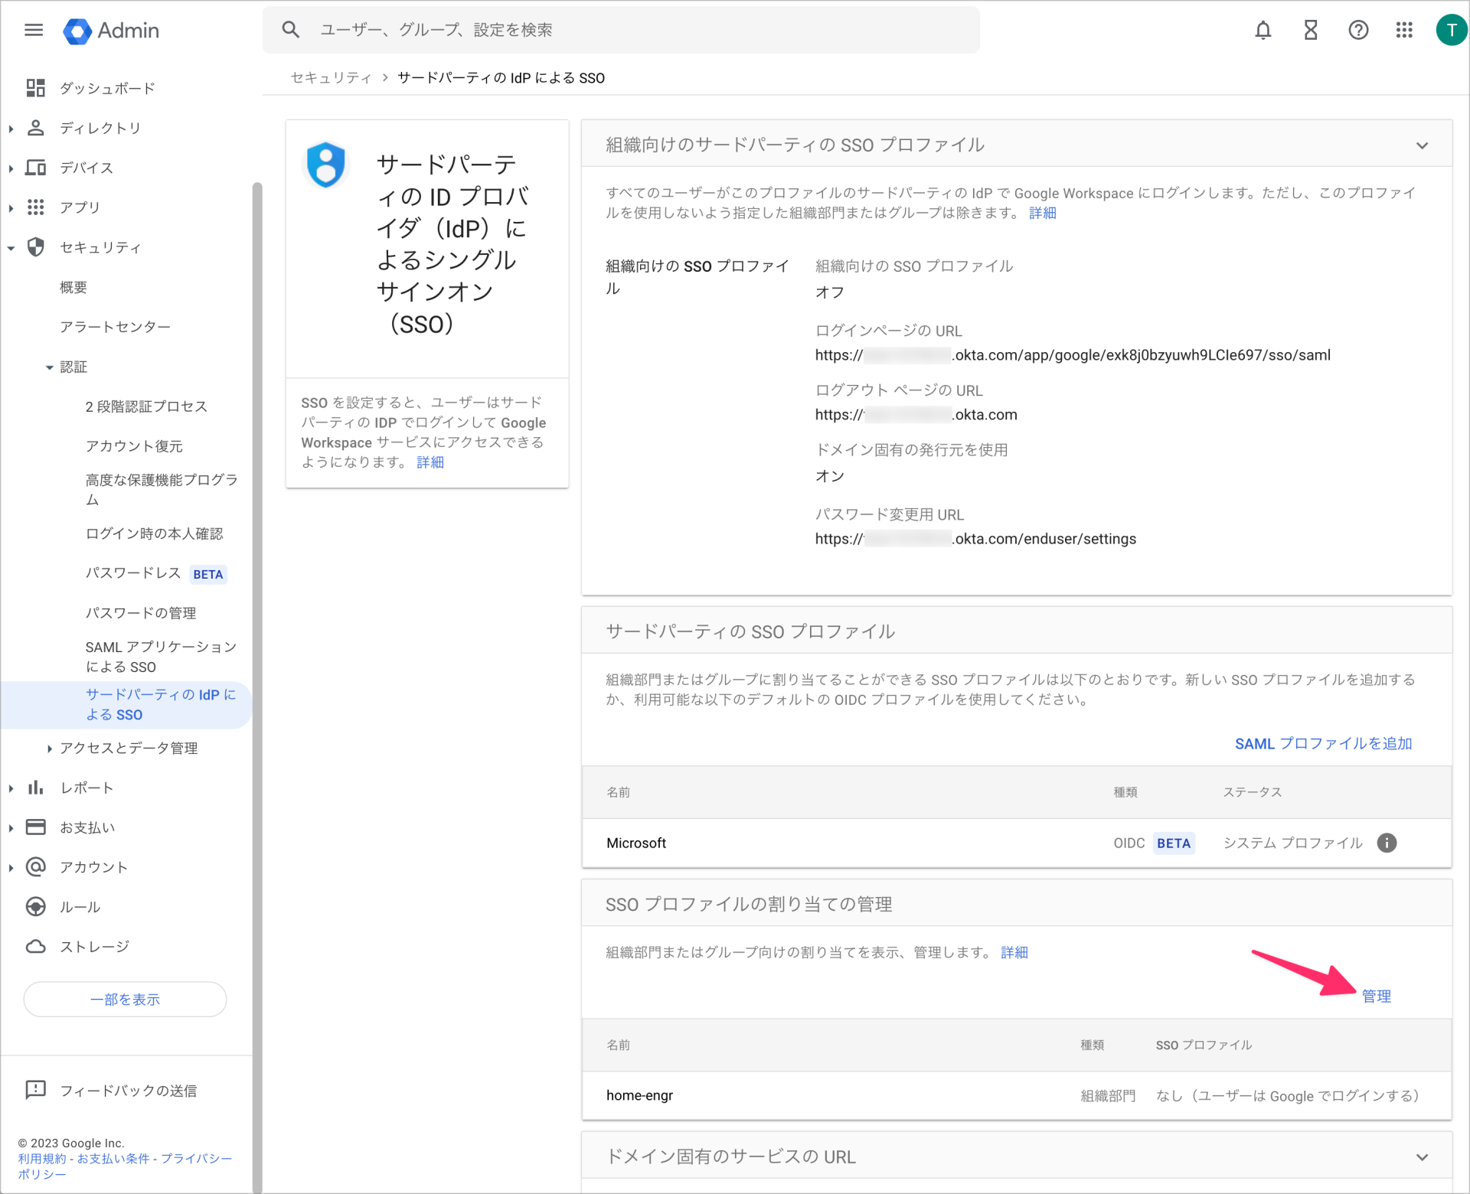The image size is (1470, 1194).
Task: Click the info icon beside システム プロファイル
Action: tap(1387, 843)
